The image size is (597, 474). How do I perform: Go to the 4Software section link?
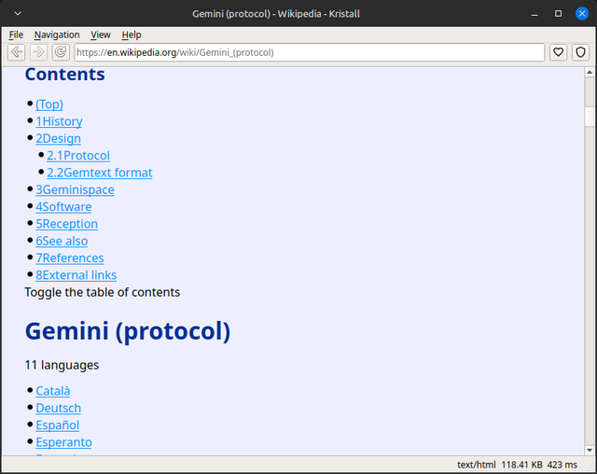pyautogui.click(x=63, y=207)
